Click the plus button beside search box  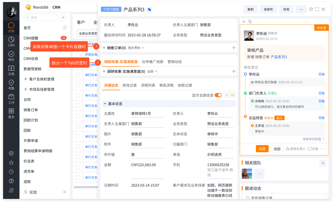[63, 17]
